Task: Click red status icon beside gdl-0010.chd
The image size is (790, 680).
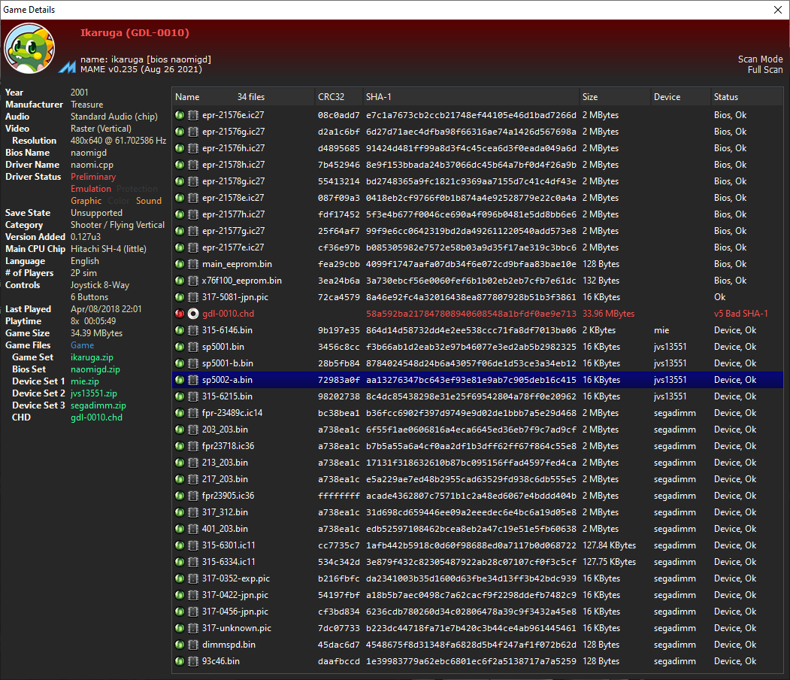Action: (180, 314)
